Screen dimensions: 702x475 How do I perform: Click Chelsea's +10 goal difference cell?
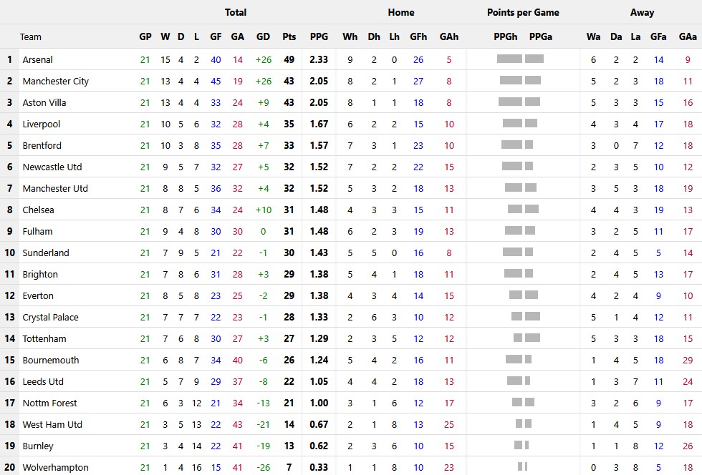263,210
